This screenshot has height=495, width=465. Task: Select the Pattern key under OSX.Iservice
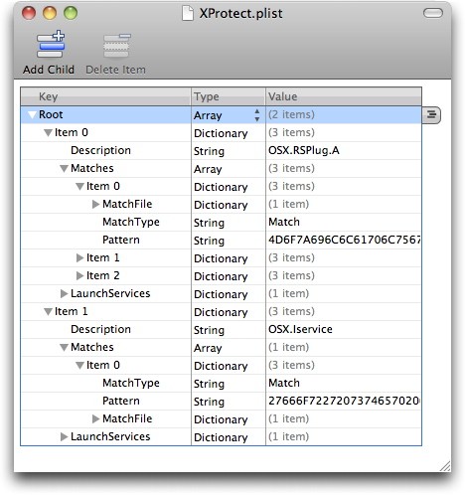click(121, 401)
